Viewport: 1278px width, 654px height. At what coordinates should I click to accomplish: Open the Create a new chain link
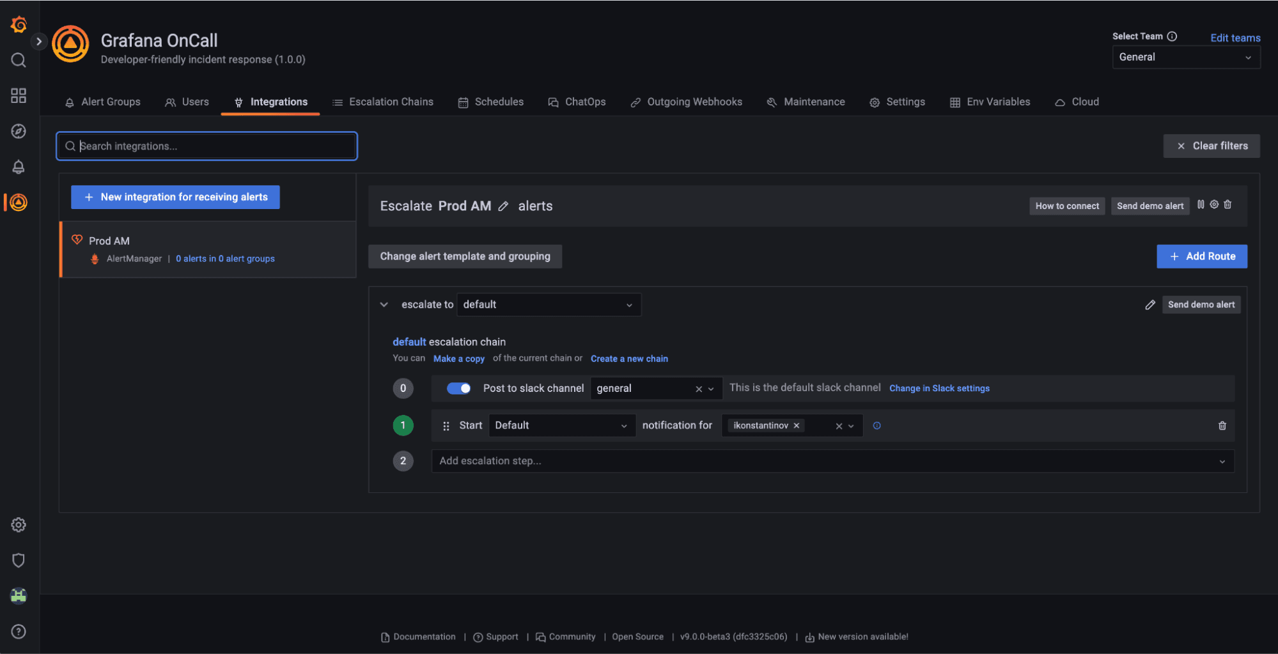click(629, 358)
